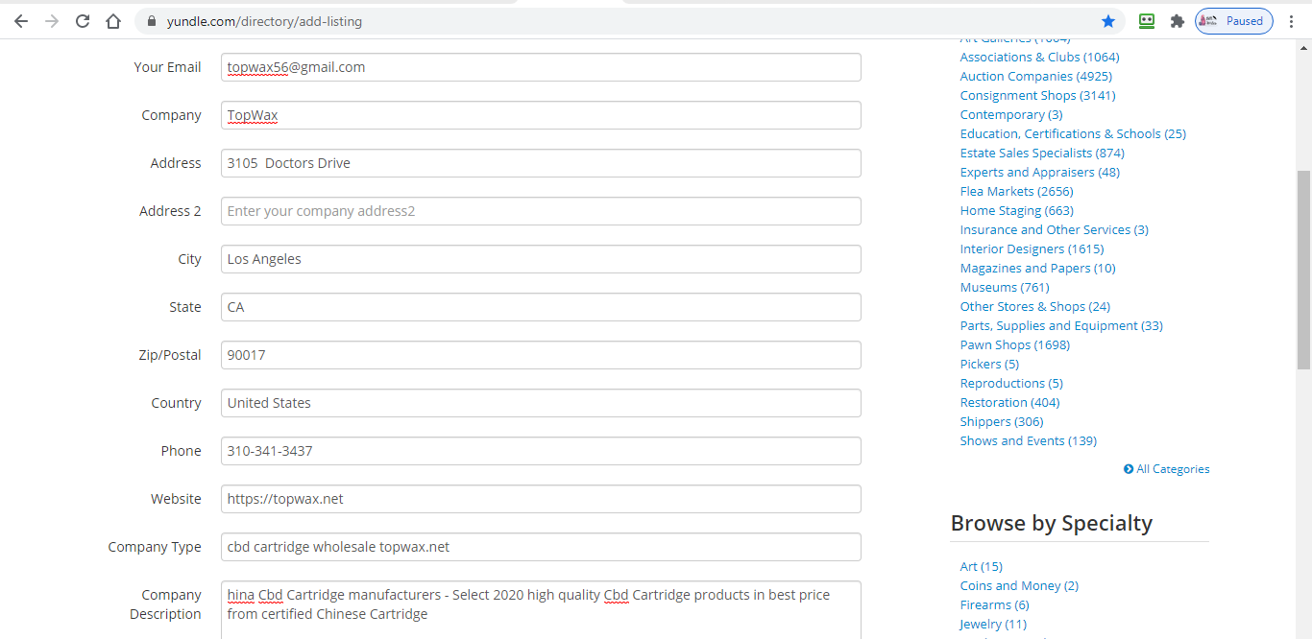Open the Firearms specialty link
The width and height of the screenshot is (1312, 639).
(x=994, y=604)
